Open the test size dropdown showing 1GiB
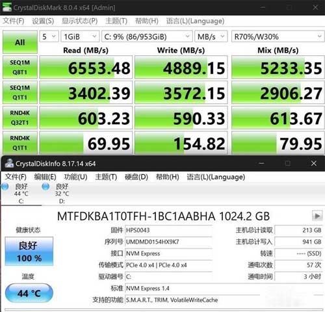Image resolution: width=325 pixels, height=312 pixels. click(80, 36)
